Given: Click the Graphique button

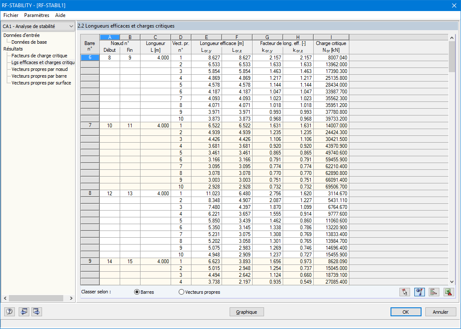Looking at the screenshot, I should coord(247,312).
